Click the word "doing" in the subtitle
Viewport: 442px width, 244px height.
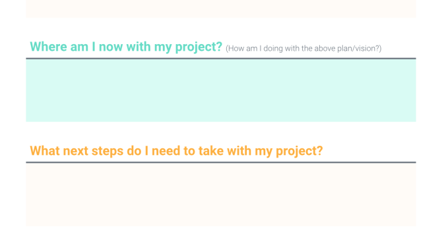pyautogui.click(x=273, y=48)
